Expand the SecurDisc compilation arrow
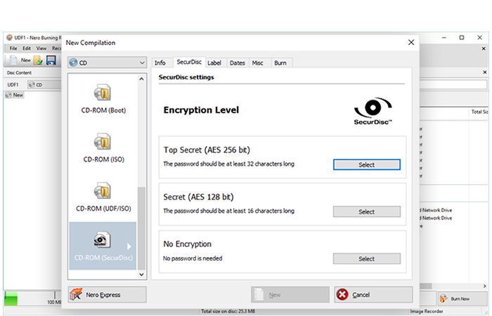The height and width of the screenshot is (316, 492). click(129, 246)
